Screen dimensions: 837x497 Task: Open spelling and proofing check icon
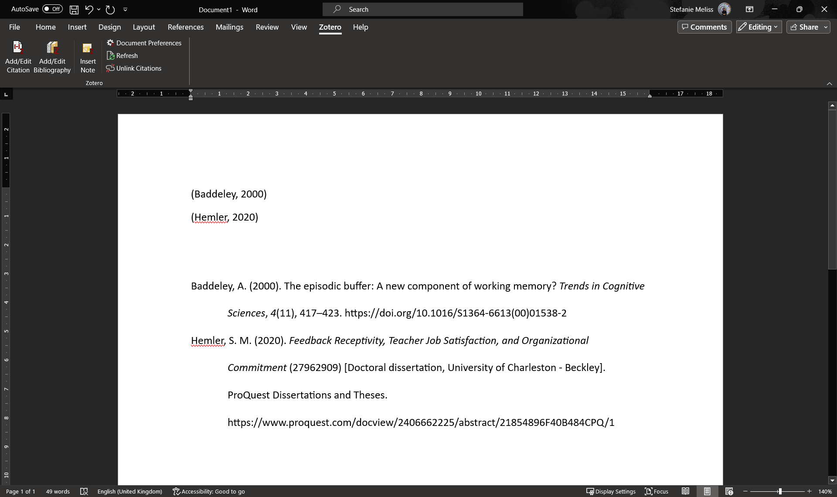(x=84, y=491)
